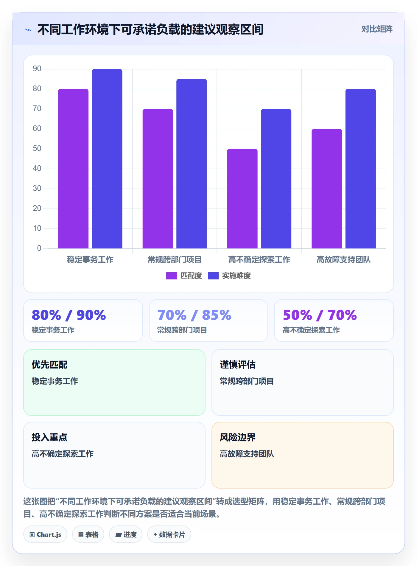Click the 数据卡片 tag chip
Viewport: 417px width, 566px height.
(169, 534)
